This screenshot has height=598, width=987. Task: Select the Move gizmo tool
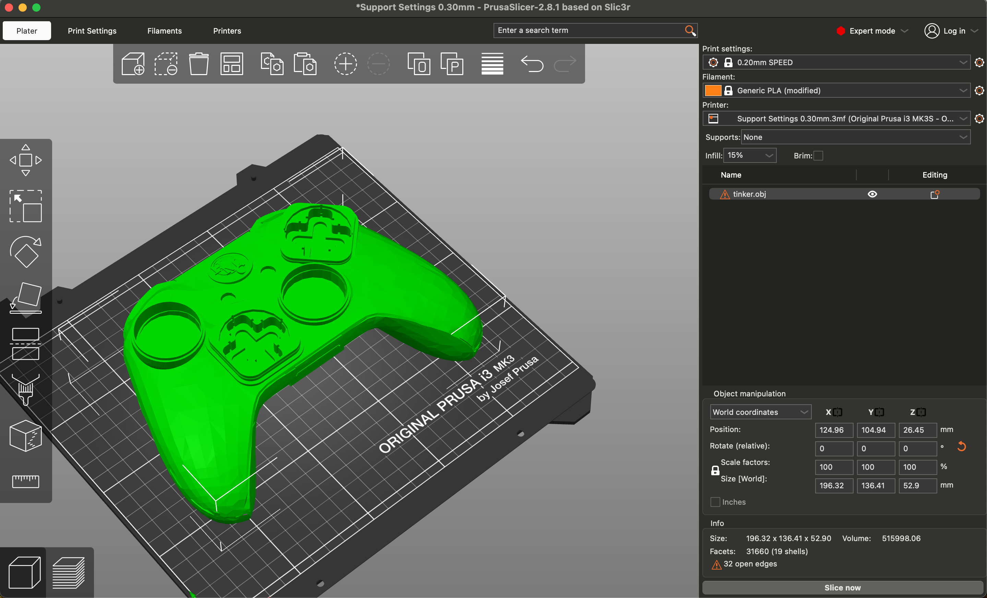(x=26, y=160)
